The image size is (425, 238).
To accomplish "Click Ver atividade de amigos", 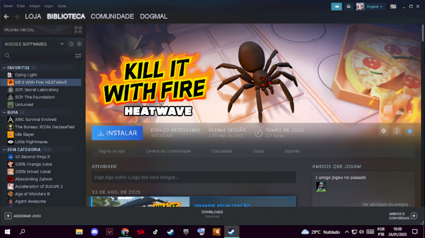I will (385, 204).
